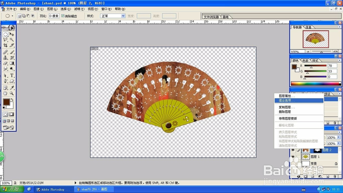Switch to Quick Mask mode
The image size is (343, 193).
(12, 114)
